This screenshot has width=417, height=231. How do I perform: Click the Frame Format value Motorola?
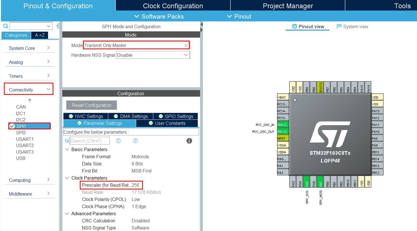coord(140,156)
